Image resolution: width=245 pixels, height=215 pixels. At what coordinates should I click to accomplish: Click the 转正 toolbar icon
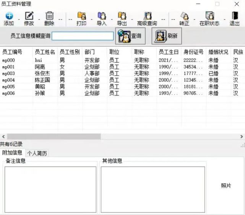(184, 16)
